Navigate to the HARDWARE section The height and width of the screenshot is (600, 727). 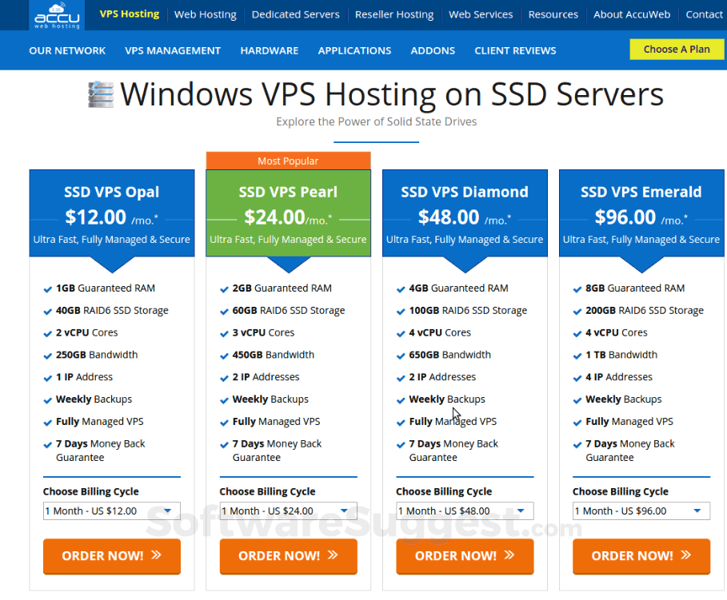(x=270, y=50)
